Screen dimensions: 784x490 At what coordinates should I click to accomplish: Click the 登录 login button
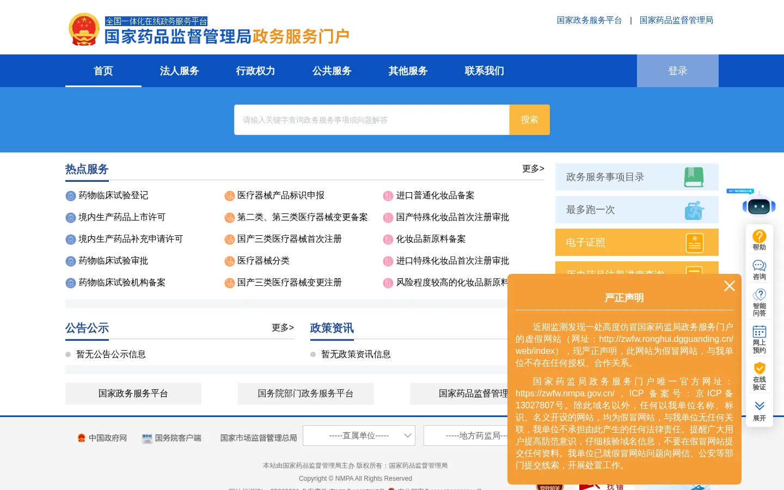[678, 71]
